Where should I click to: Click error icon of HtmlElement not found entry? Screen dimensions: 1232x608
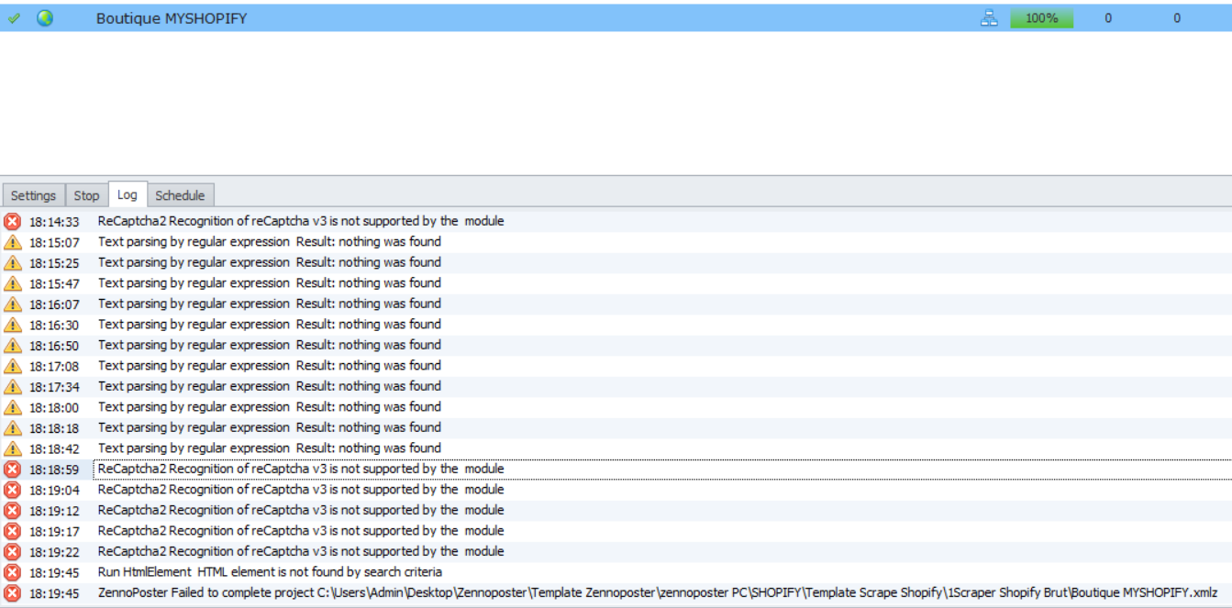pos(12,572)
